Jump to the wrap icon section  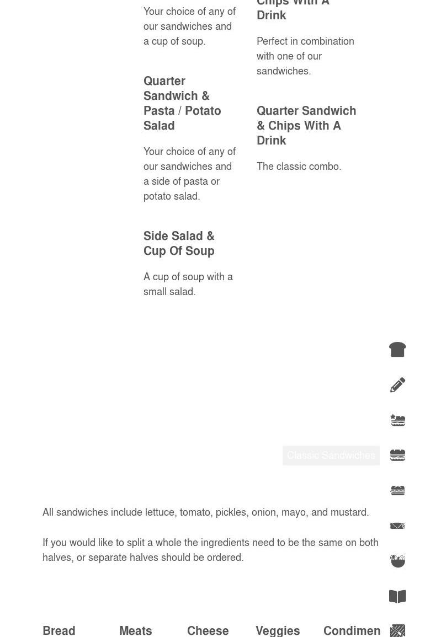tap(397, 526)
